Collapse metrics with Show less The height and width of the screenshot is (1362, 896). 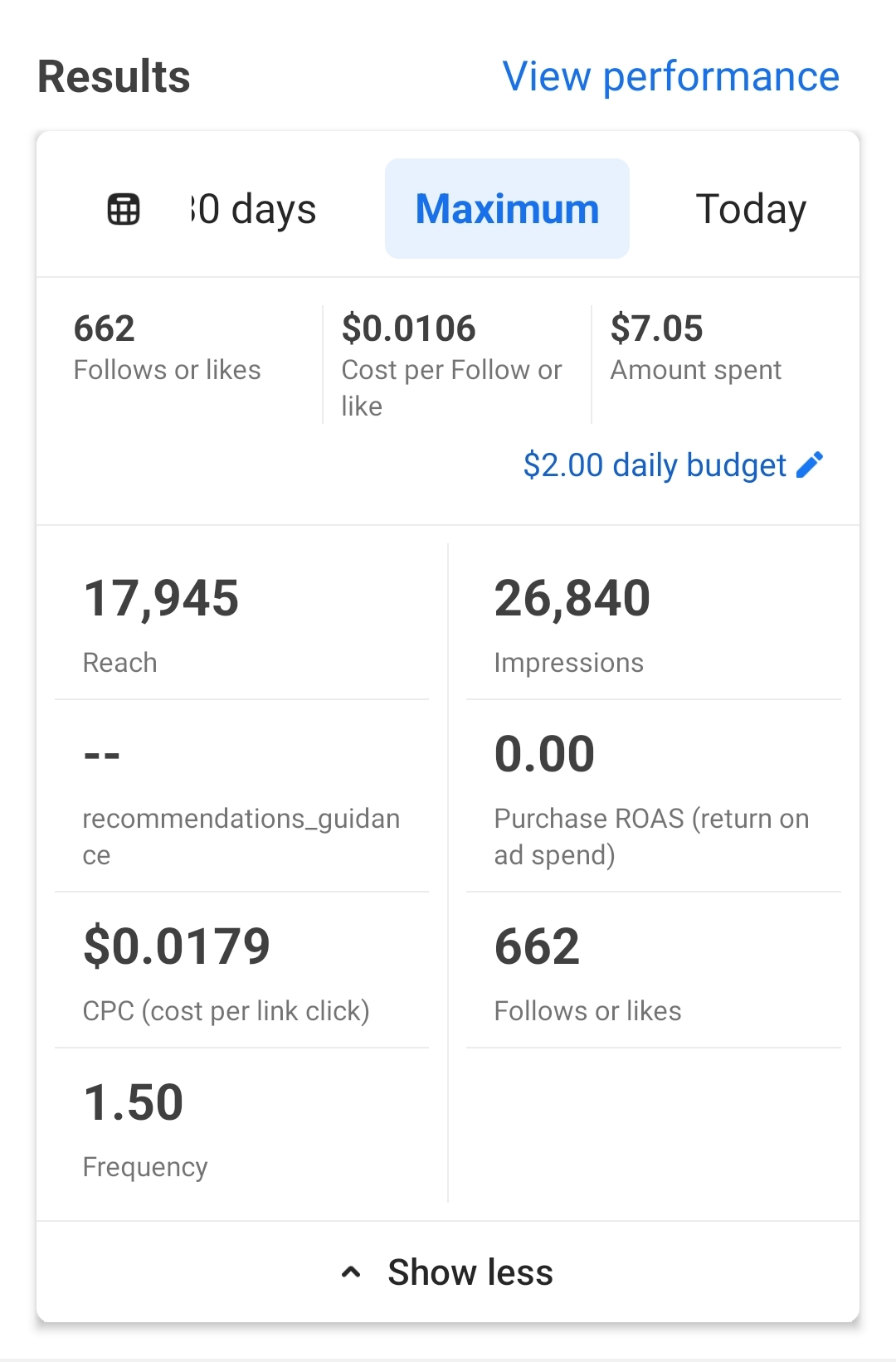pos(448,1272)
